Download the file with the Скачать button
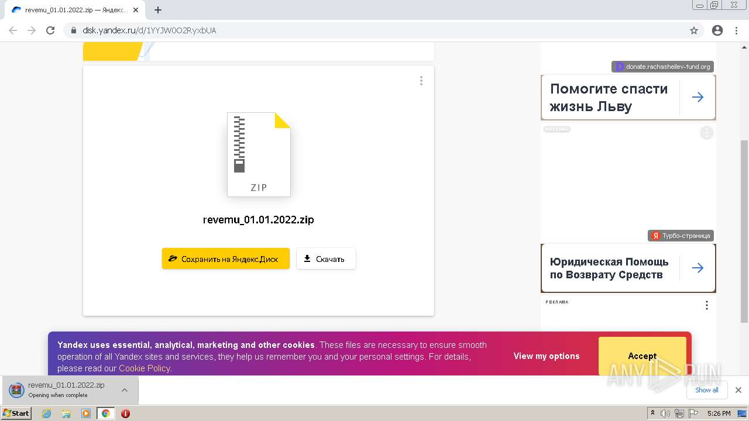Image resolution: width=749 pixels, height=421 pixels. click(x=326, y=258)
